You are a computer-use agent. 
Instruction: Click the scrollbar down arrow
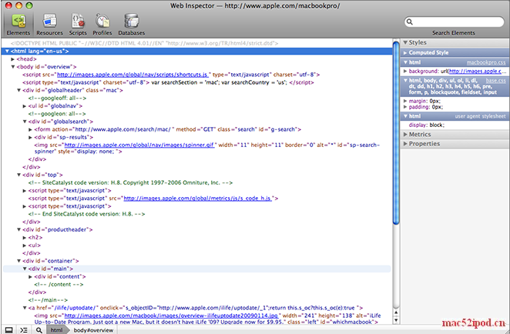[396, 320]
